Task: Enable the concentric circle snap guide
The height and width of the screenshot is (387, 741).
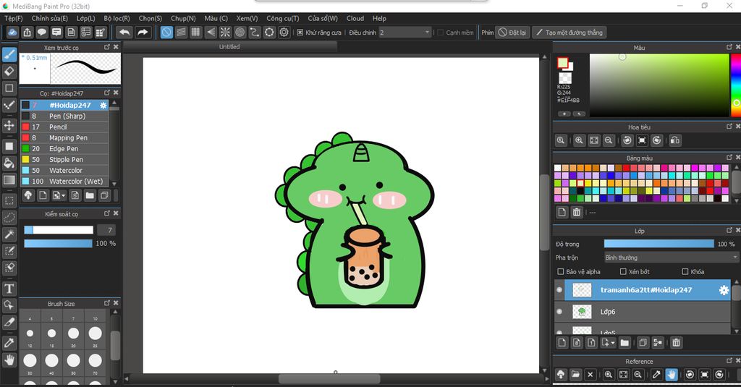Action: click(x=240, y=32)
